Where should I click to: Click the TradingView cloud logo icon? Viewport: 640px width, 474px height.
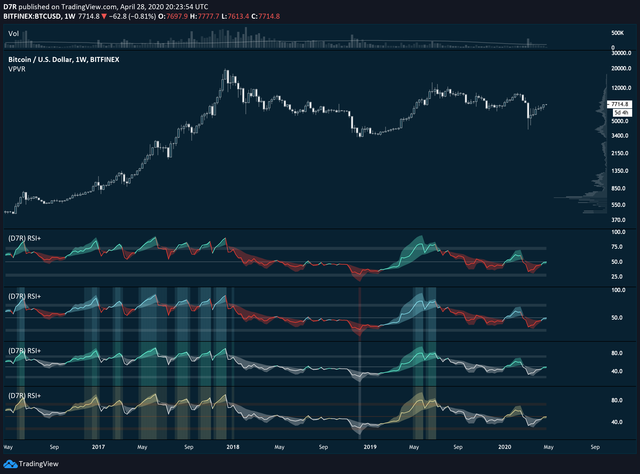[x=10, y=464]
